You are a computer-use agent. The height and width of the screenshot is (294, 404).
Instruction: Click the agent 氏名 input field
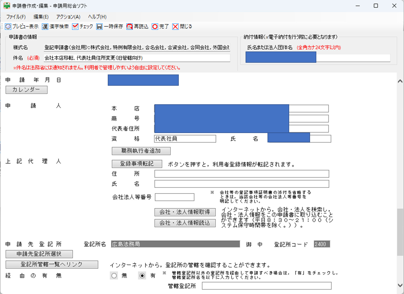click(x=242, y=184)
